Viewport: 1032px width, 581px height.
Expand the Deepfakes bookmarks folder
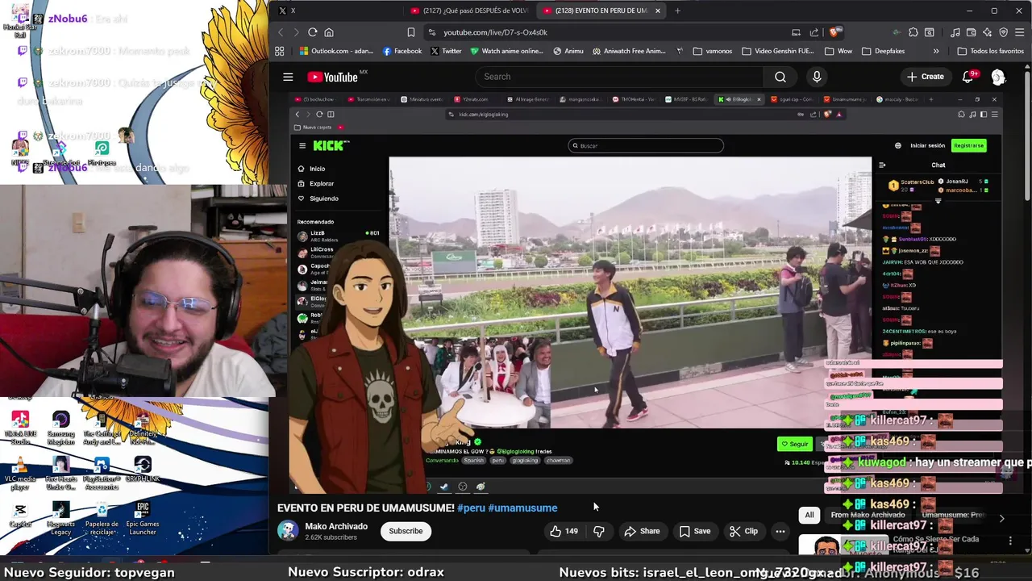pyautogui.click(x=883, y=51)
